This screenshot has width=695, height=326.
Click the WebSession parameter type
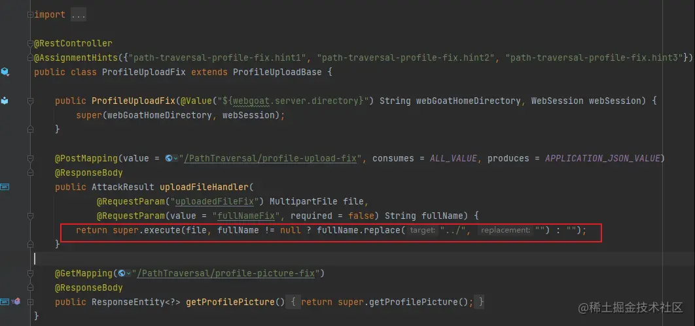[557, 101]
